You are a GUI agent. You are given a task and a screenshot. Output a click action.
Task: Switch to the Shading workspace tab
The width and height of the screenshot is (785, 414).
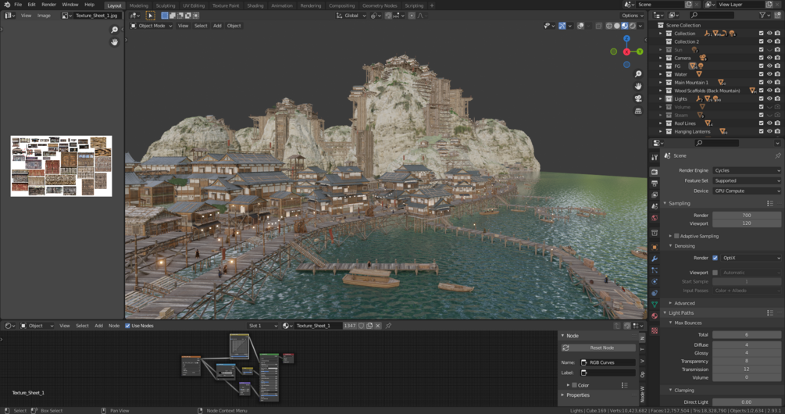(x=255, y=5)
